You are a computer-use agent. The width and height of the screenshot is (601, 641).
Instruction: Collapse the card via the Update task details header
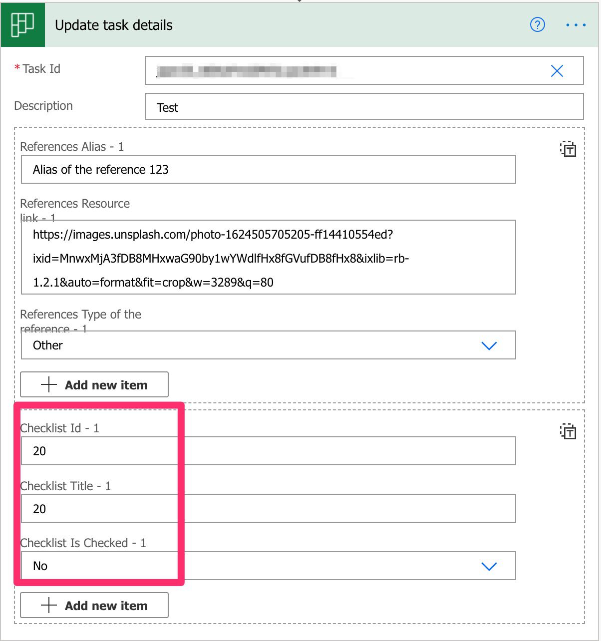pyautogui.click(x=115, y=24)
